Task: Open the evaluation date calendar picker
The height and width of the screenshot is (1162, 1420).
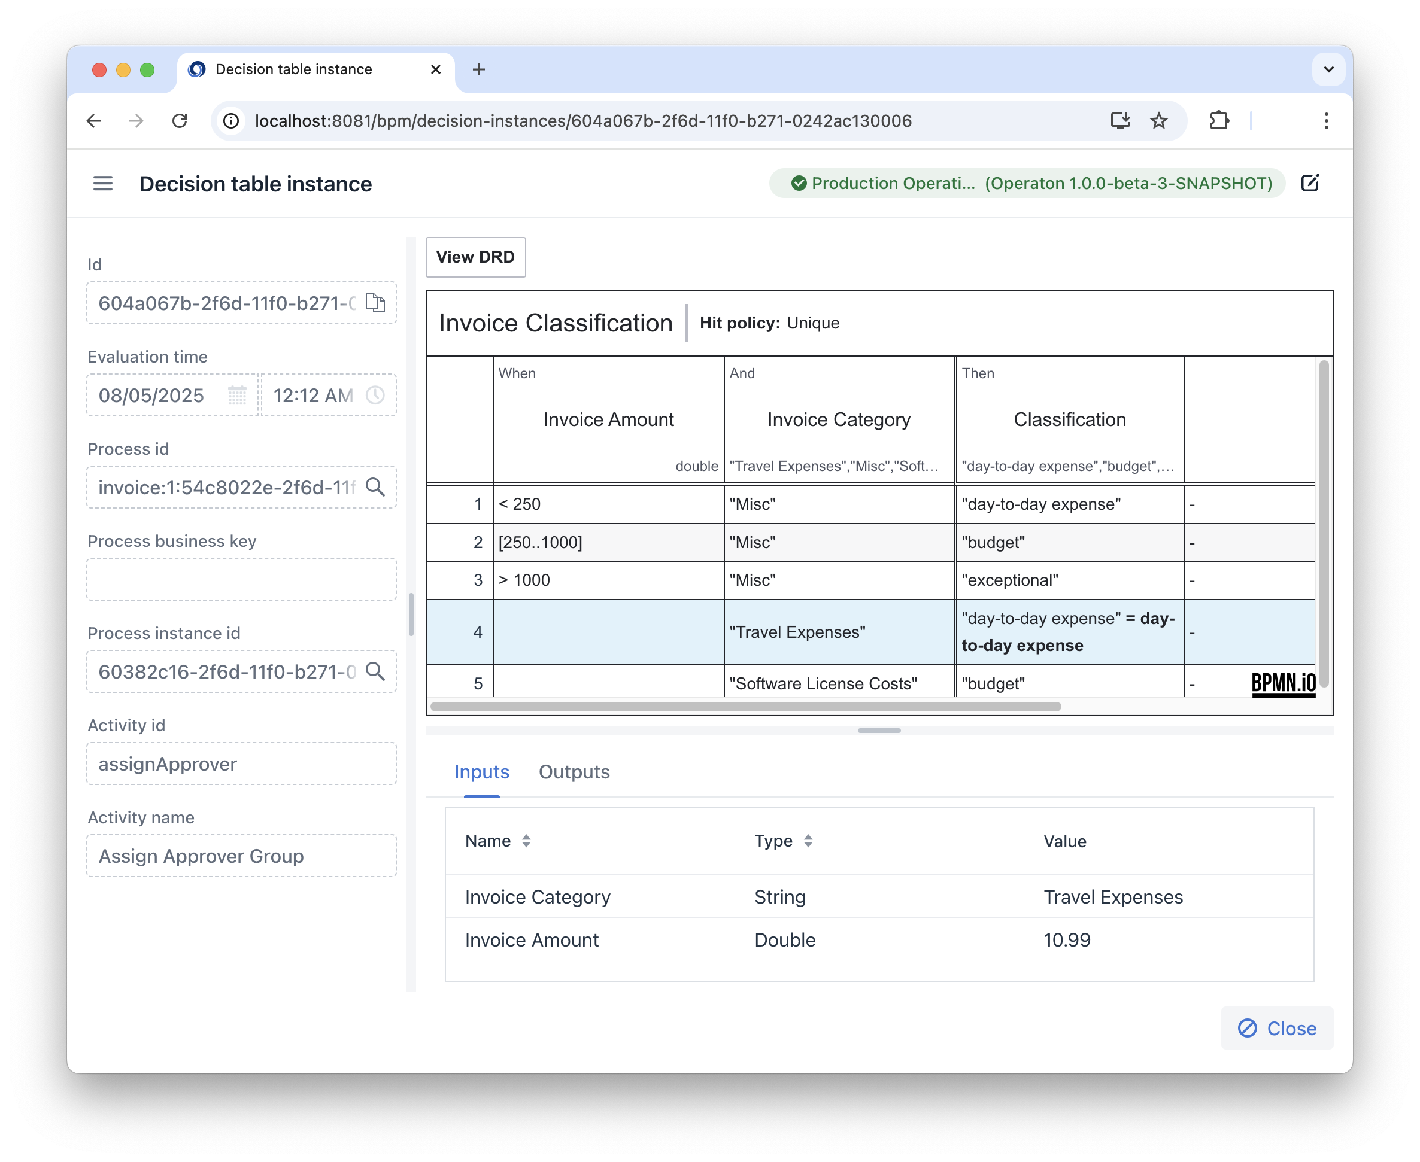Action: pyautogui.click(x=237, y=396)
